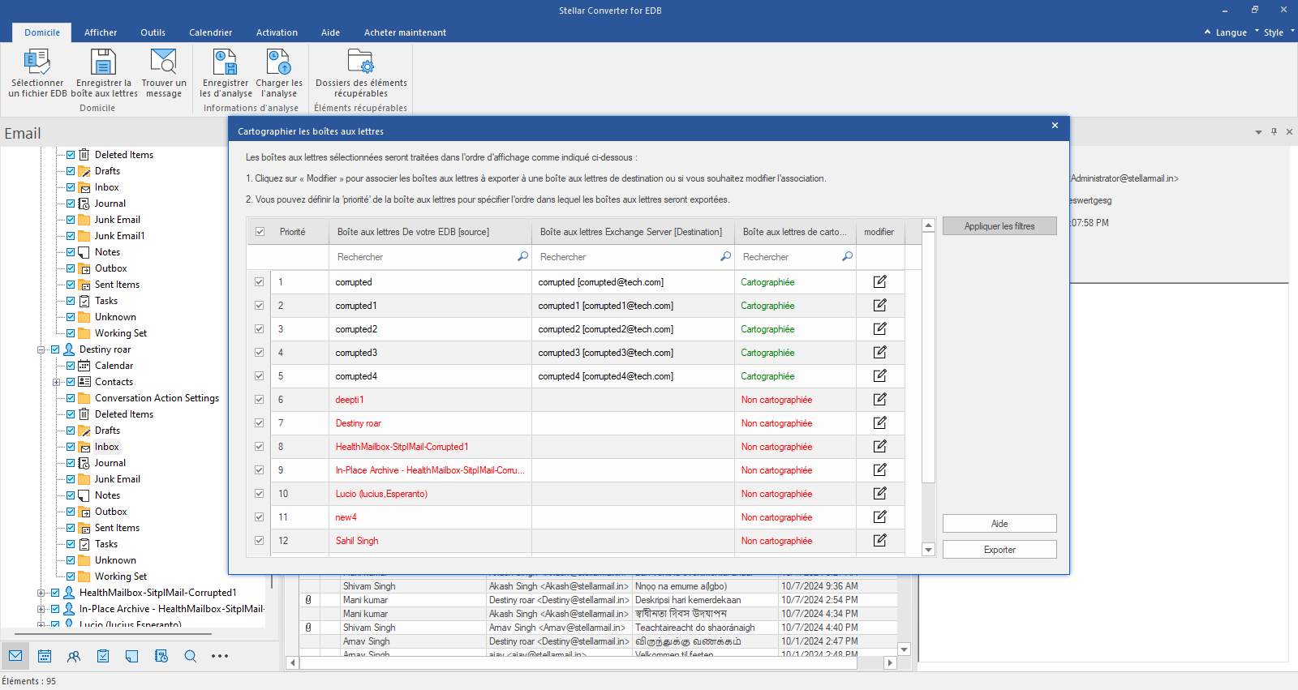Edit mapping for Lucio row
This screenshot has width=1298, height=690.
879,493
